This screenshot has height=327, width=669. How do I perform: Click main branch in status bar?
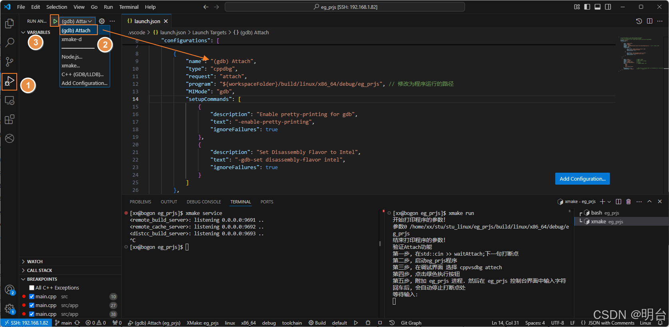click(x=63, y=323)
